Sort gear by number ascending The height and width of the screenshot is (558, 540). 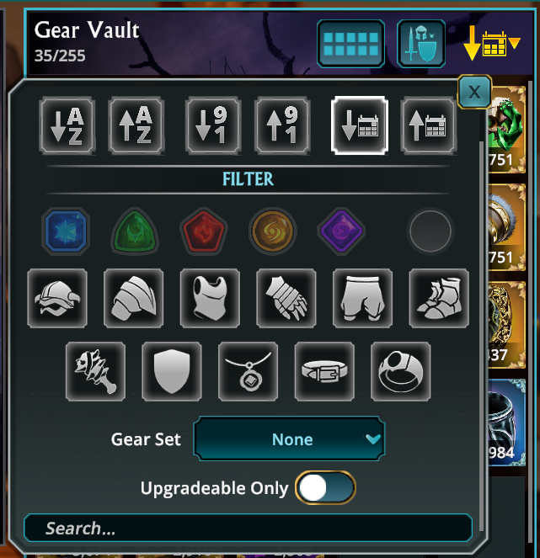[x=282, y=125]
